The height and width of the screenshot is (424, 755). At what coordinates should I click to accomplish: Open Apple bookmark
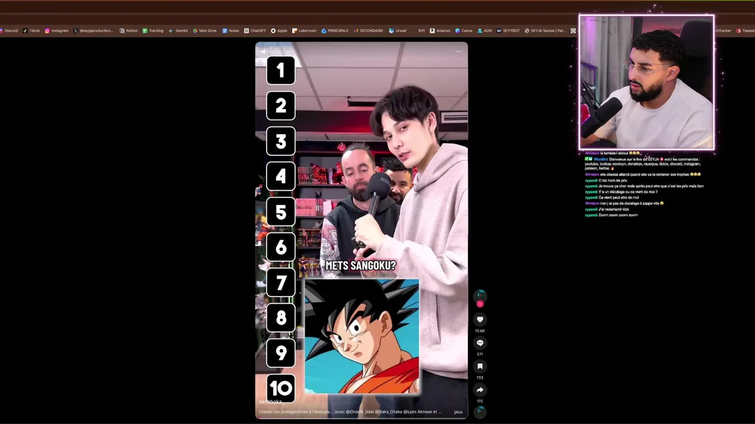(x=279, y=31)
